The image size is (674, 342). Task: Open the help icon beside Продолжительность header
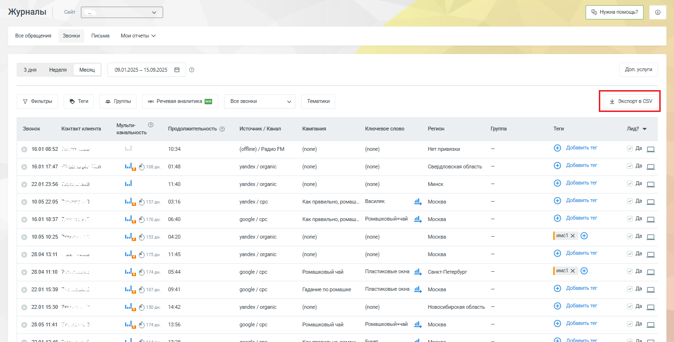click(x=222, y=129)
